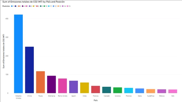Select the Ucrania bar
This screenshot has width=182, height=102.
point(118,90)
